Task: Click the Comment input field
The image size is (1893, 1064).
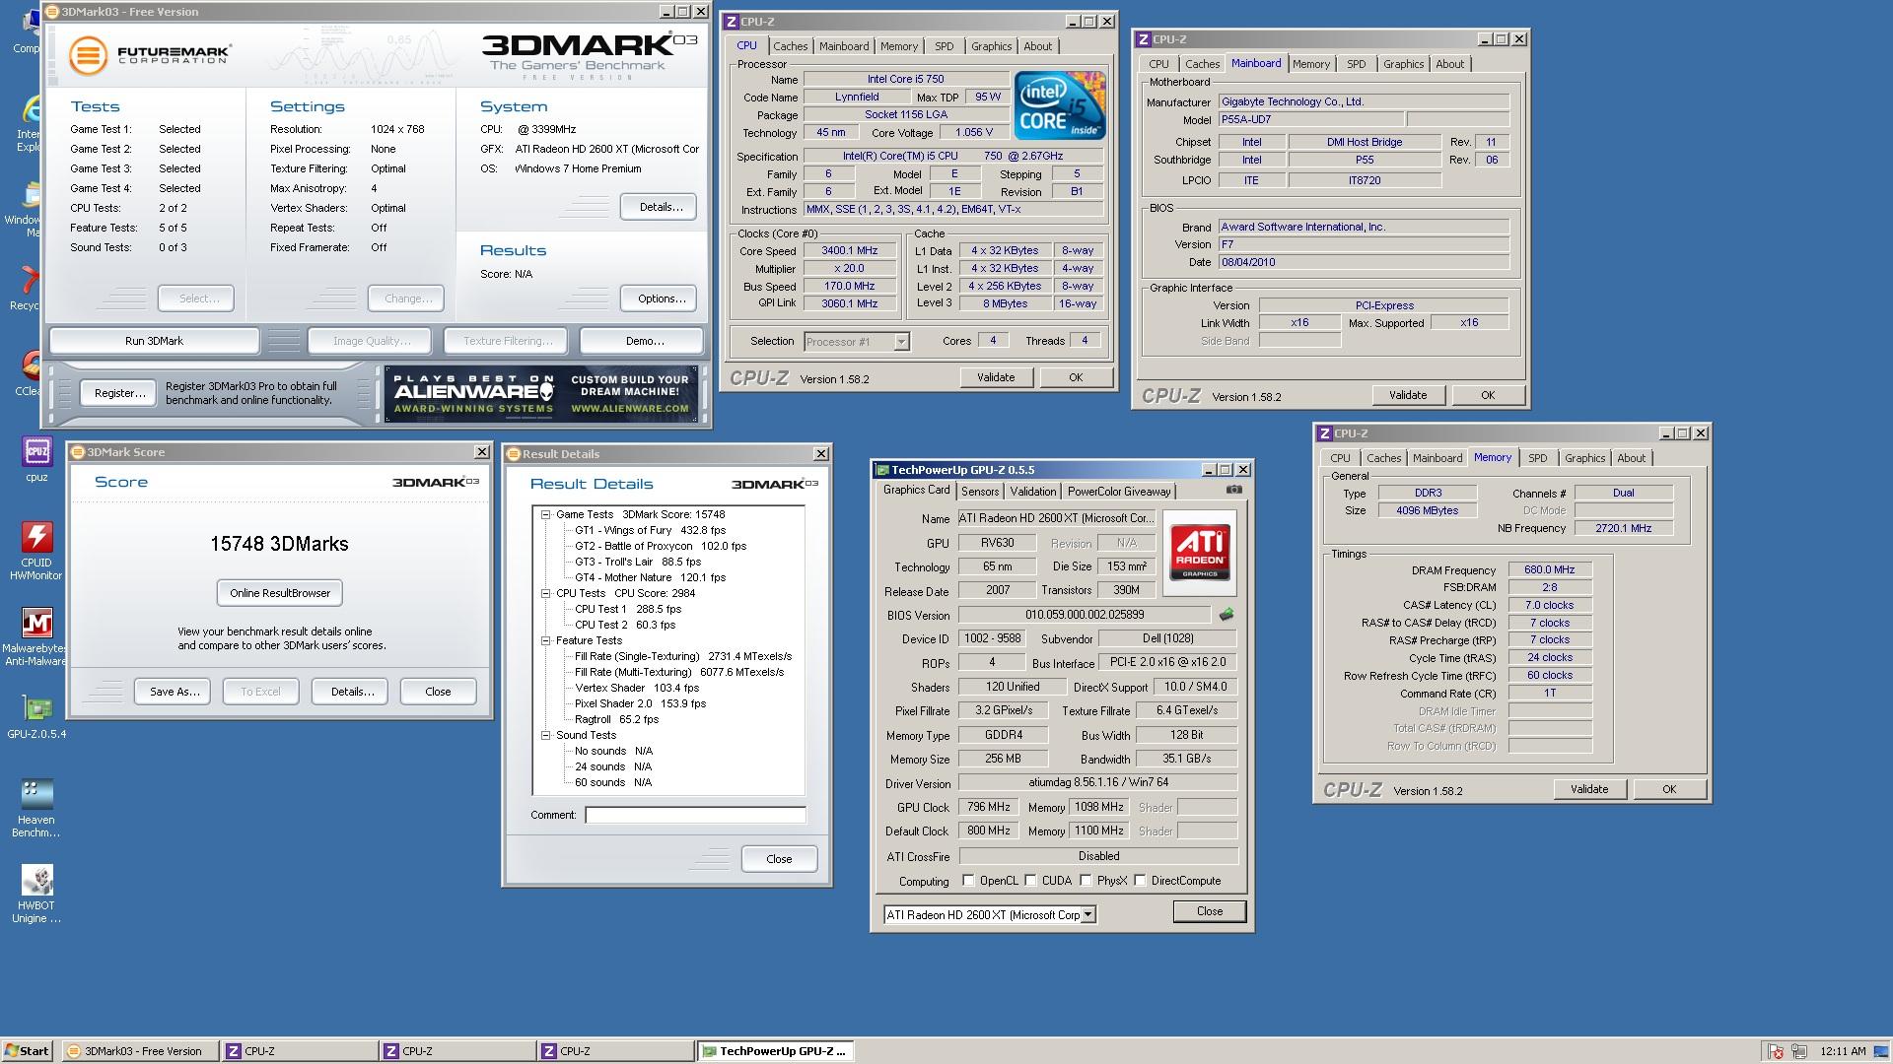Action: coord(695,815)
